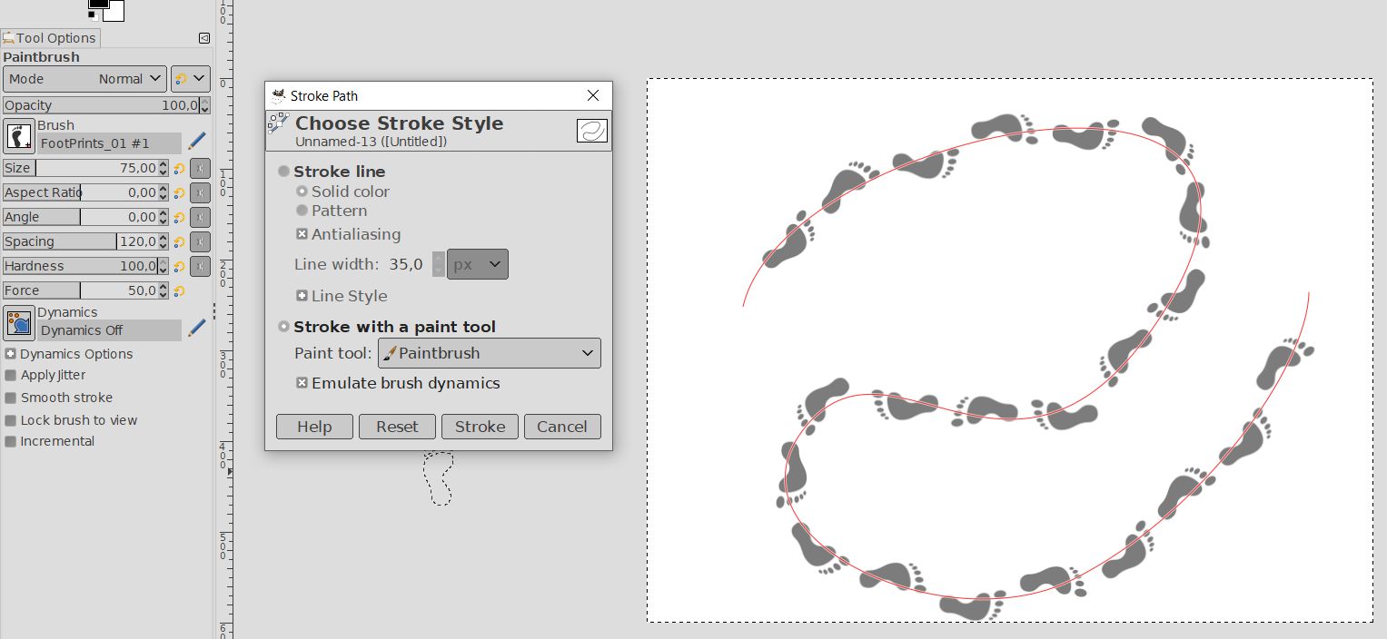Click the Angle slider

click(x=80, y=217)
